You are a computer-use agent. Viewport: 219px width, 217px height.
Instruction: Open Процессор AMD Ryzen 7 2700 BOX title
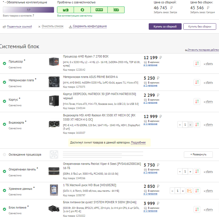pyautogui.click(x=86, y=56)
